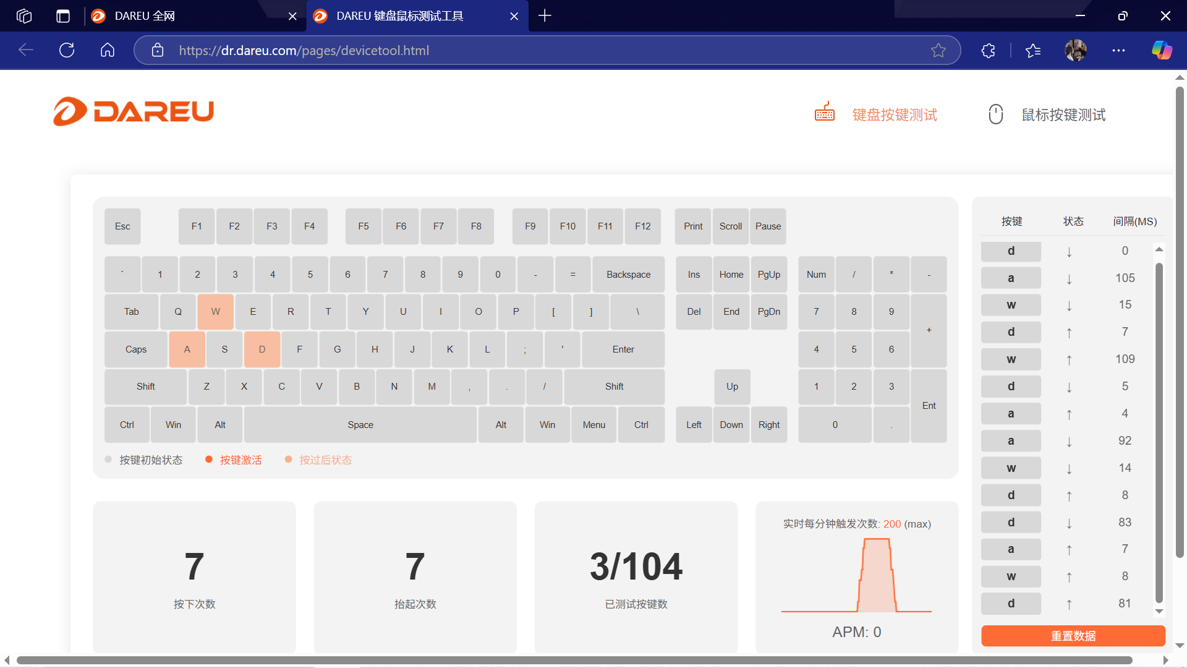Click the Space bar key

click(x=360, y=425)
